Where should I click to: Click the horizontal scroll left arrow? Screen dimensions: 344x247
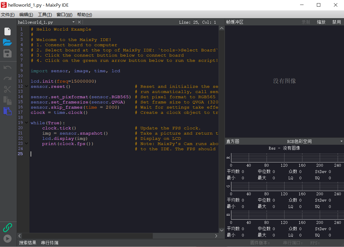click(x=20, y=236)
